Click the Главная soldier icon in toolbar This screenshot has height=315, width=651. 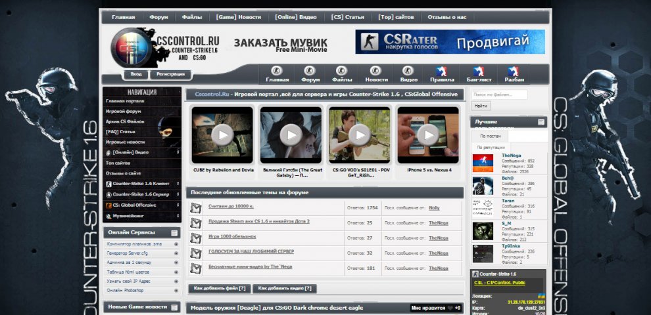(277, 71)
